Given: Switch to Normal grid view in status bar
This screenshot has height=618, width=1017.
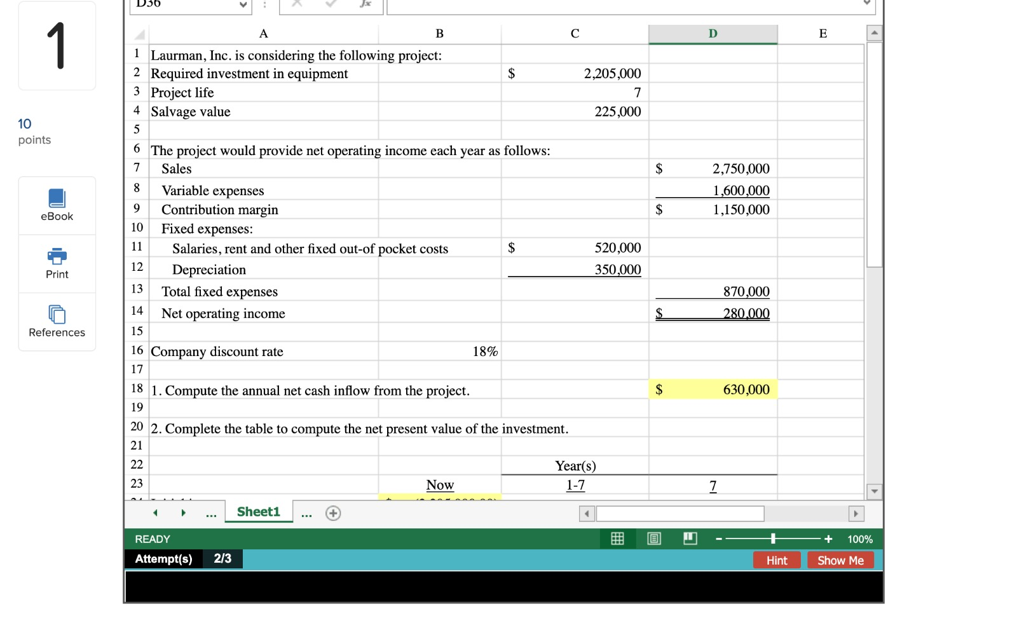Looking at the screenshot, I should [617, 539].
